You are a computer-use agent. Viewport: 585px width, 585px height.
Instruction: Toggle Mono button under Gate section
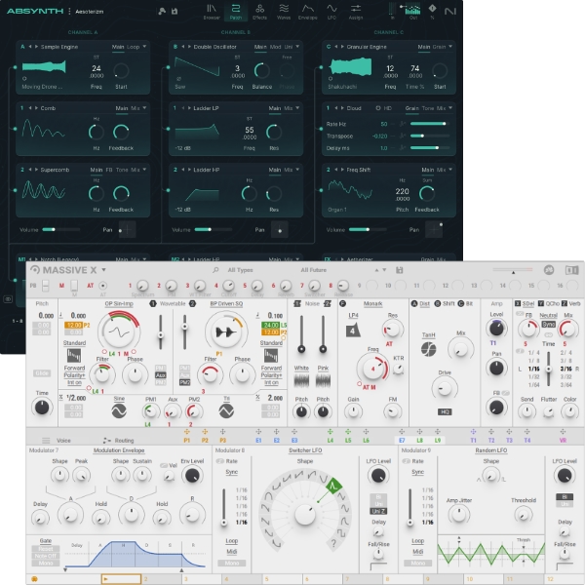(46, 563)
